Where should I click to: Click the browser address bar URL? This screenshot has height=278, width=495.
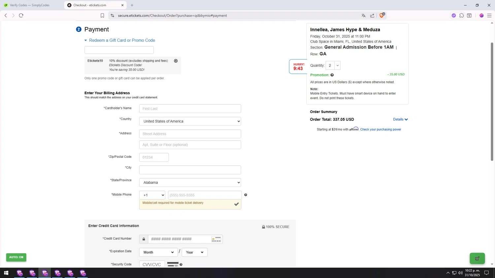(172, 15)
